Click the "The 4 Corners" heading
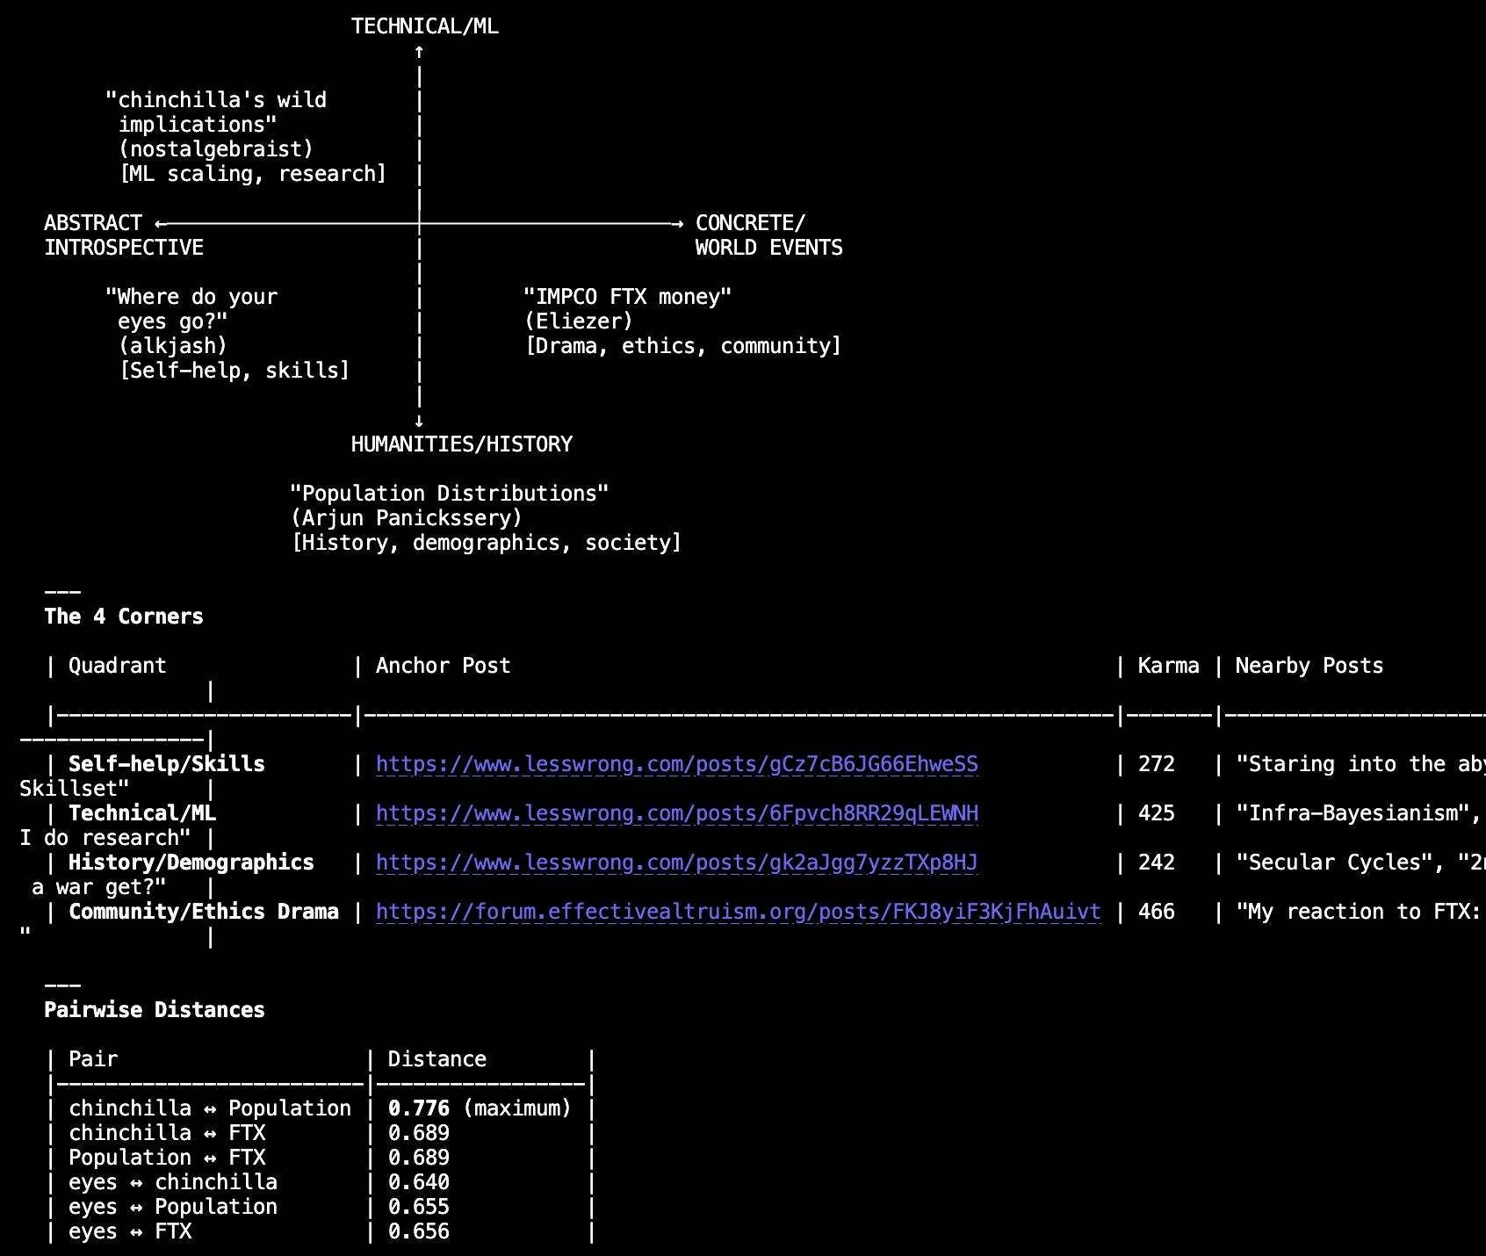The width and height of the screenshot is (1486, 1256). point(124,617)
